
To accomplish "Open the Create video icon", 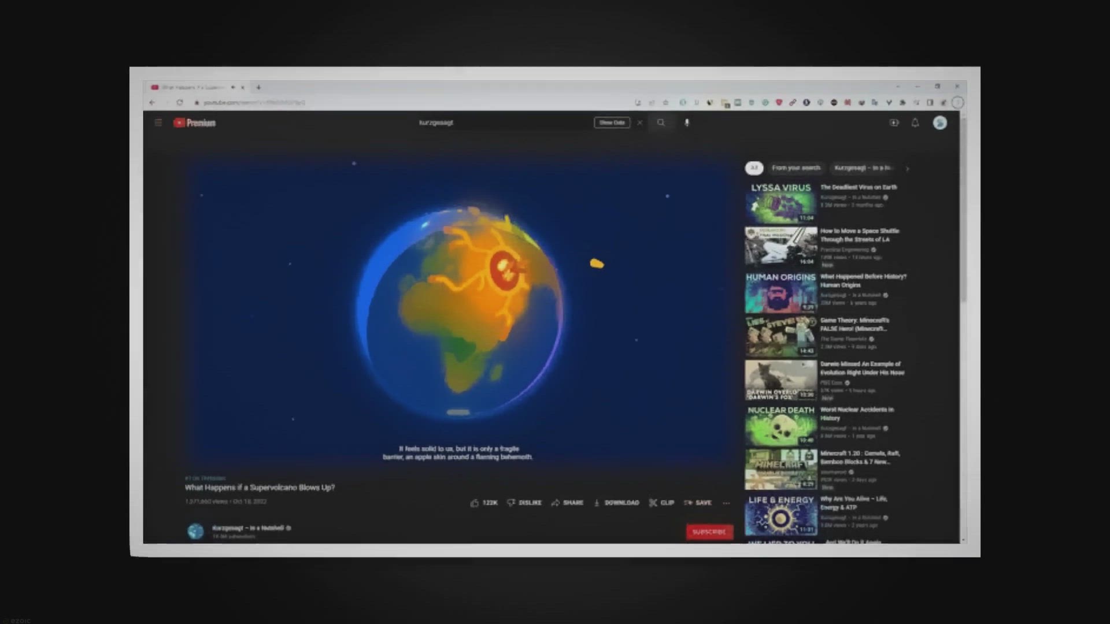I will [x=894, y=122].
